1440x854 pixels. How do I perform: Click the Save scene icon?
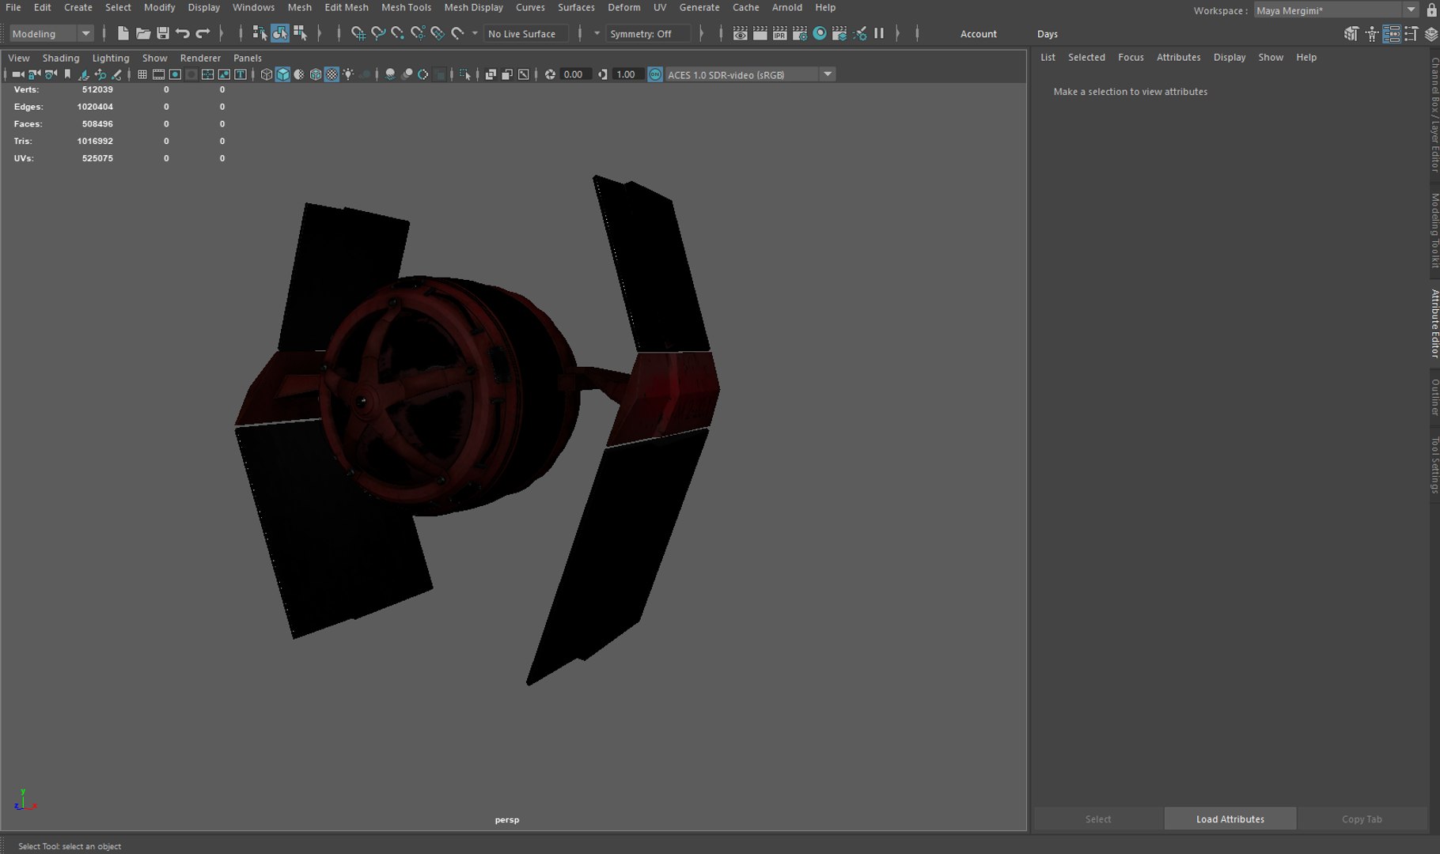click(x=163, y=33)
